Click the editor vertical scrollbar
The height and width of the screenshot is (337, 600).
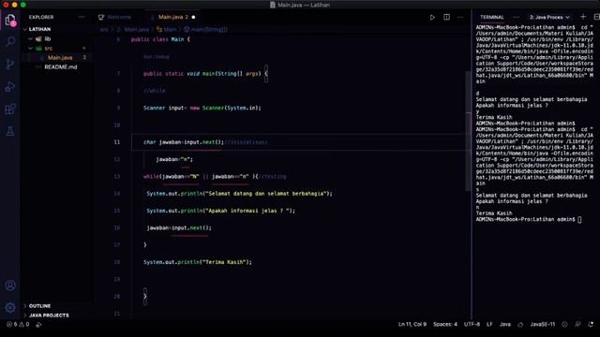[x=468, y=131]
